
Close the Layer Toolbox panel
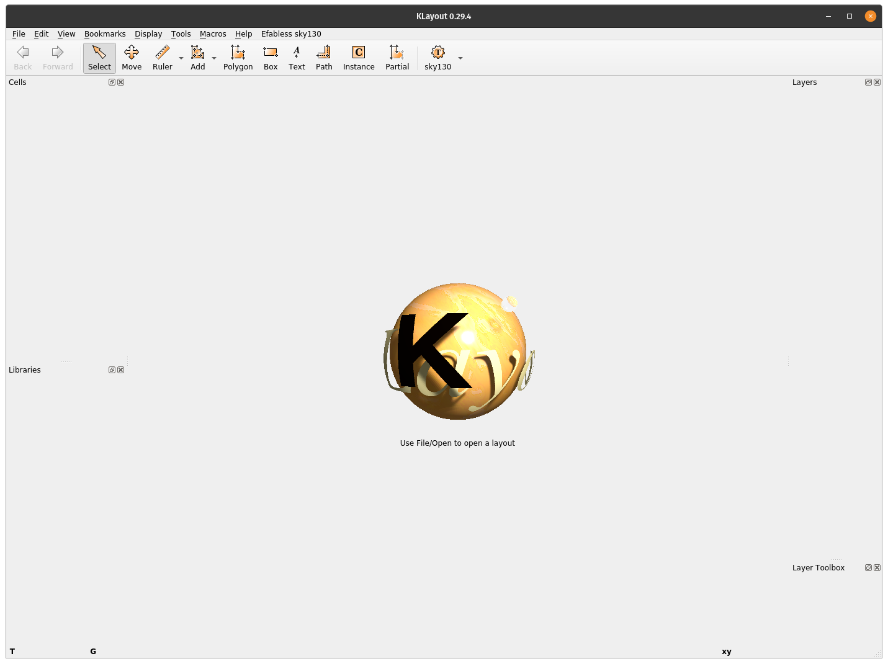click(x=877, y=567)
